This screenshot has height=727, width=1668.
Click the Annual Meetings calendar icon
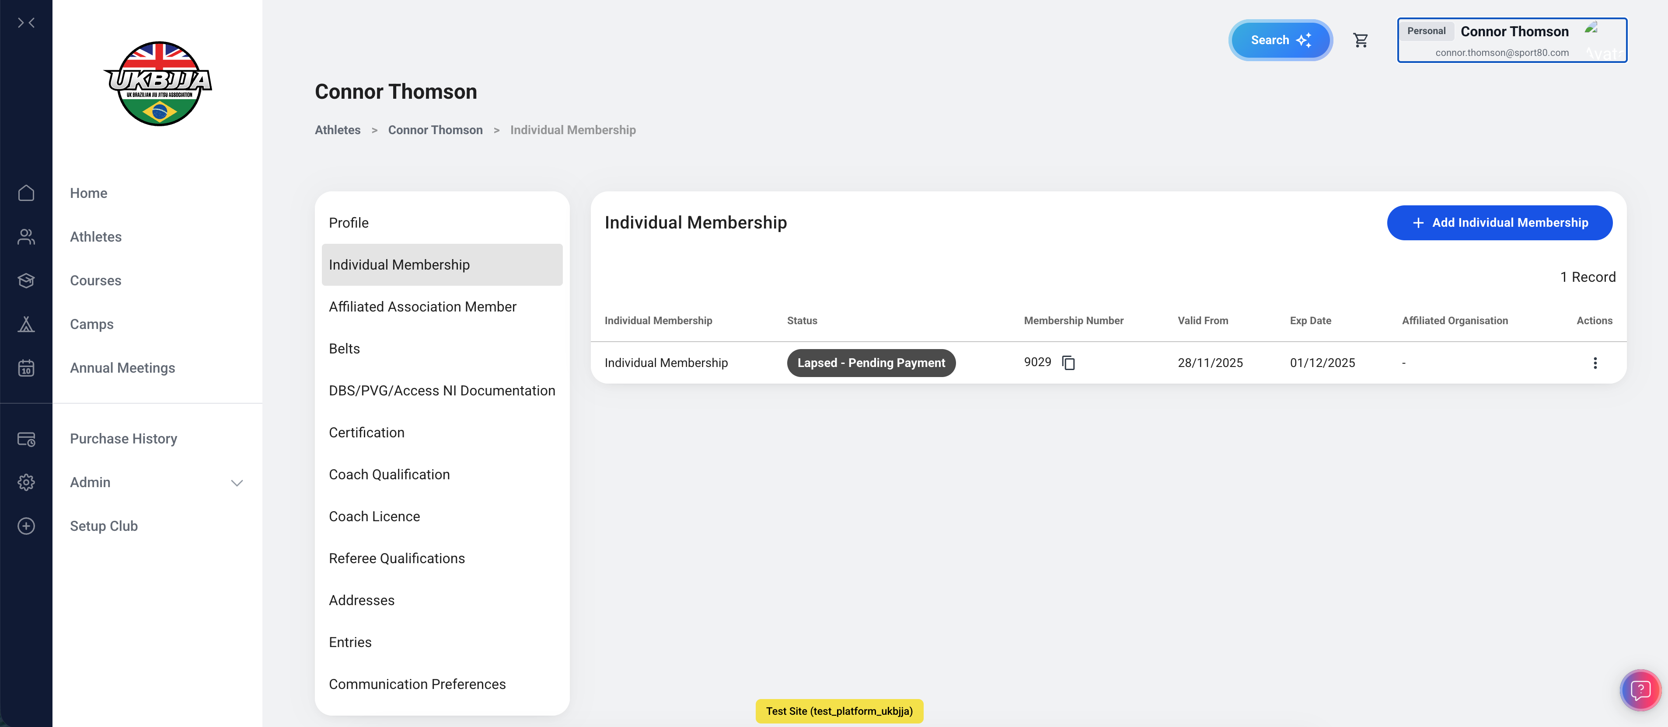26,368
